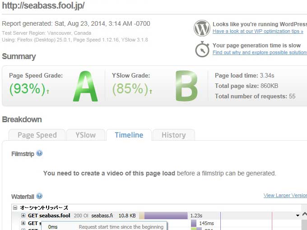307x230 pixels.
Task: Click the green arrow beside 93% score
Action: tap(48, 92)
